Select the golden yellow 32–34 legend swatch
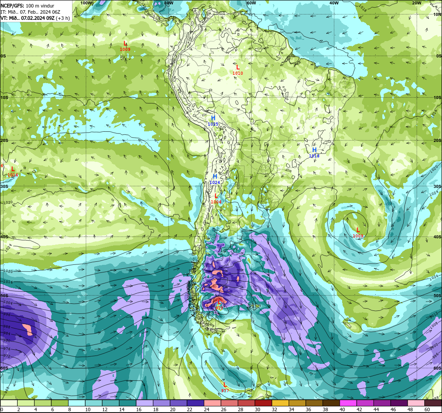Screen dimensions: 442x413 point(280,403)
